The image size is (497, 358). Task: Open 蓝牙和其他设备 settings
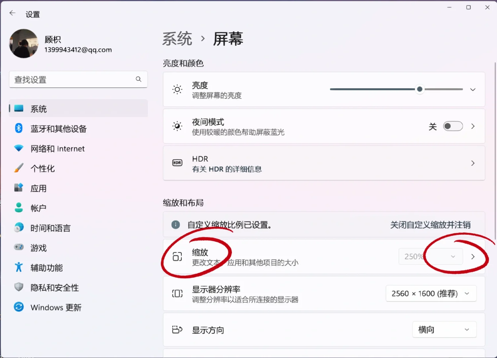[59, 129]
